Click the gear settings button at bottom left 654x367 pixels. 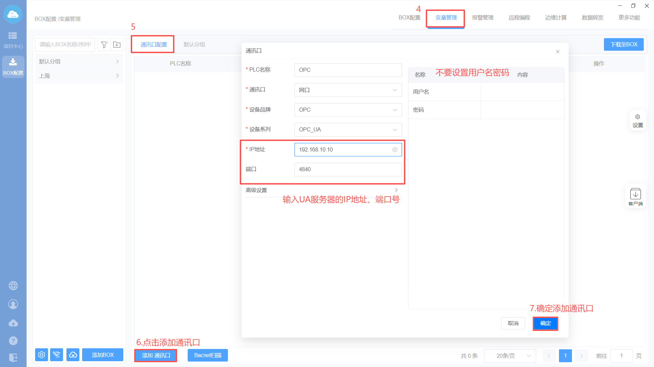pyautogui.click(x=42, y=355)
